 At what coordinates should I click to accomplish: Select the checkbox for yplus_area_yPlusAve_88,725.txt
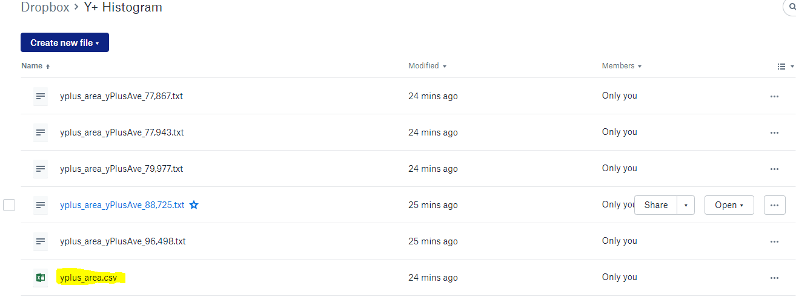tap(9, 205)
